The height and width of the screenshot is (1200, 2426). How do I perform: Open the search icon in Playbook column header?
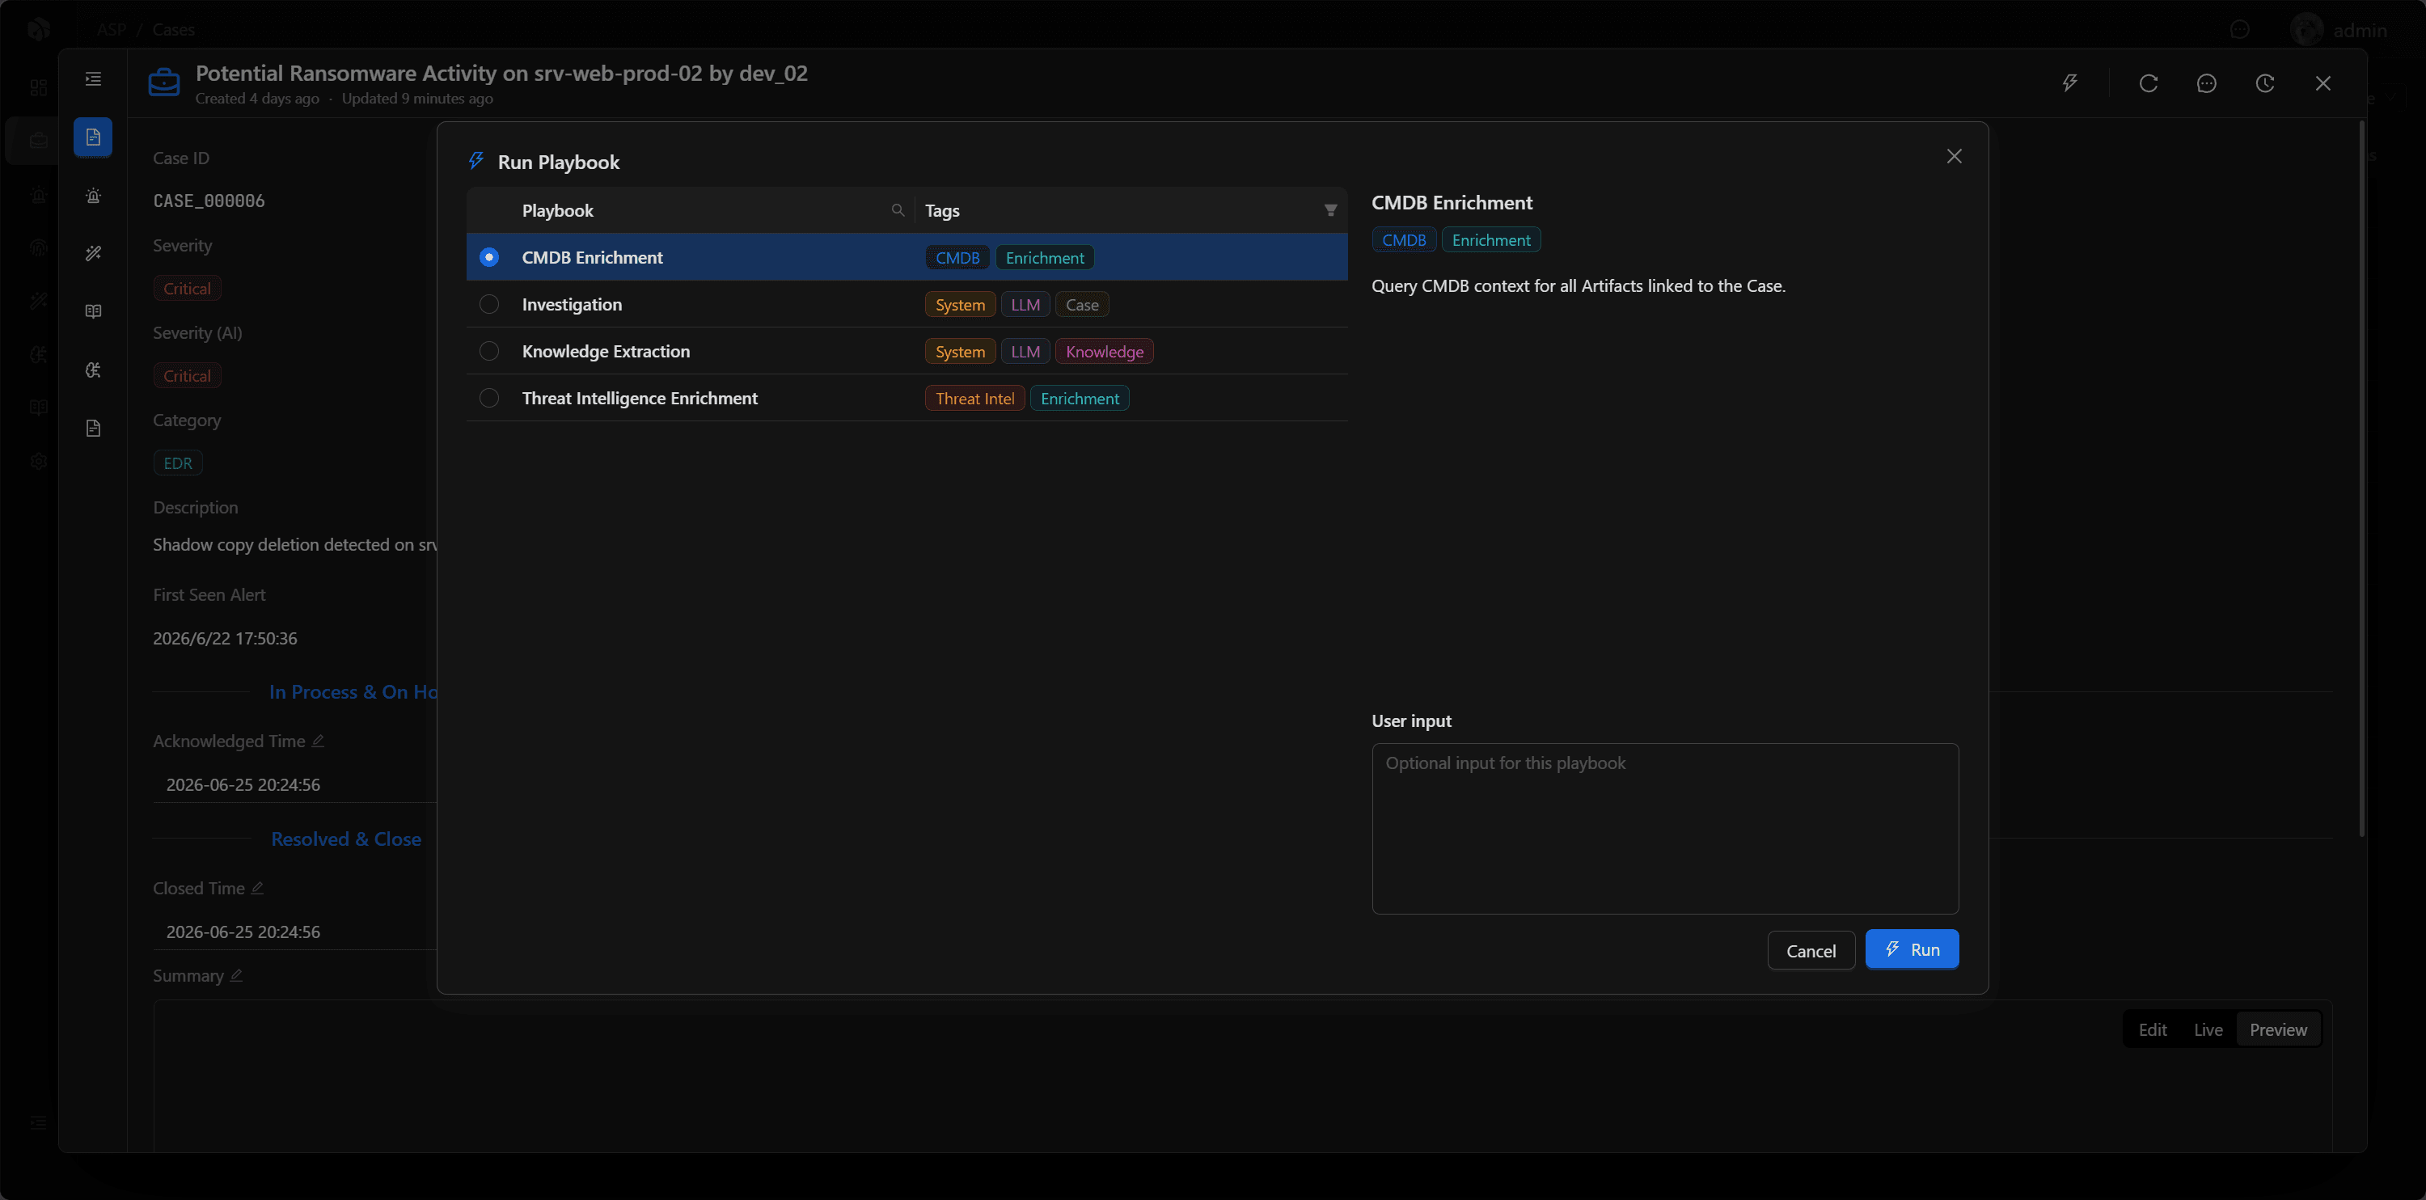898,210
